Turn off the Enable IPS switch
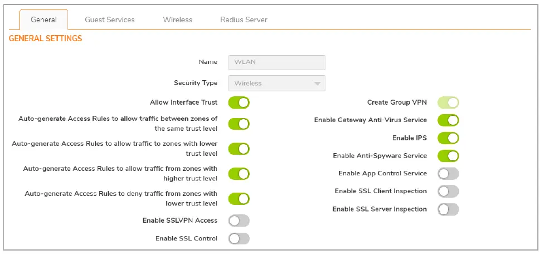This screenshot has height=255, width=544. (x=448, y=138)
